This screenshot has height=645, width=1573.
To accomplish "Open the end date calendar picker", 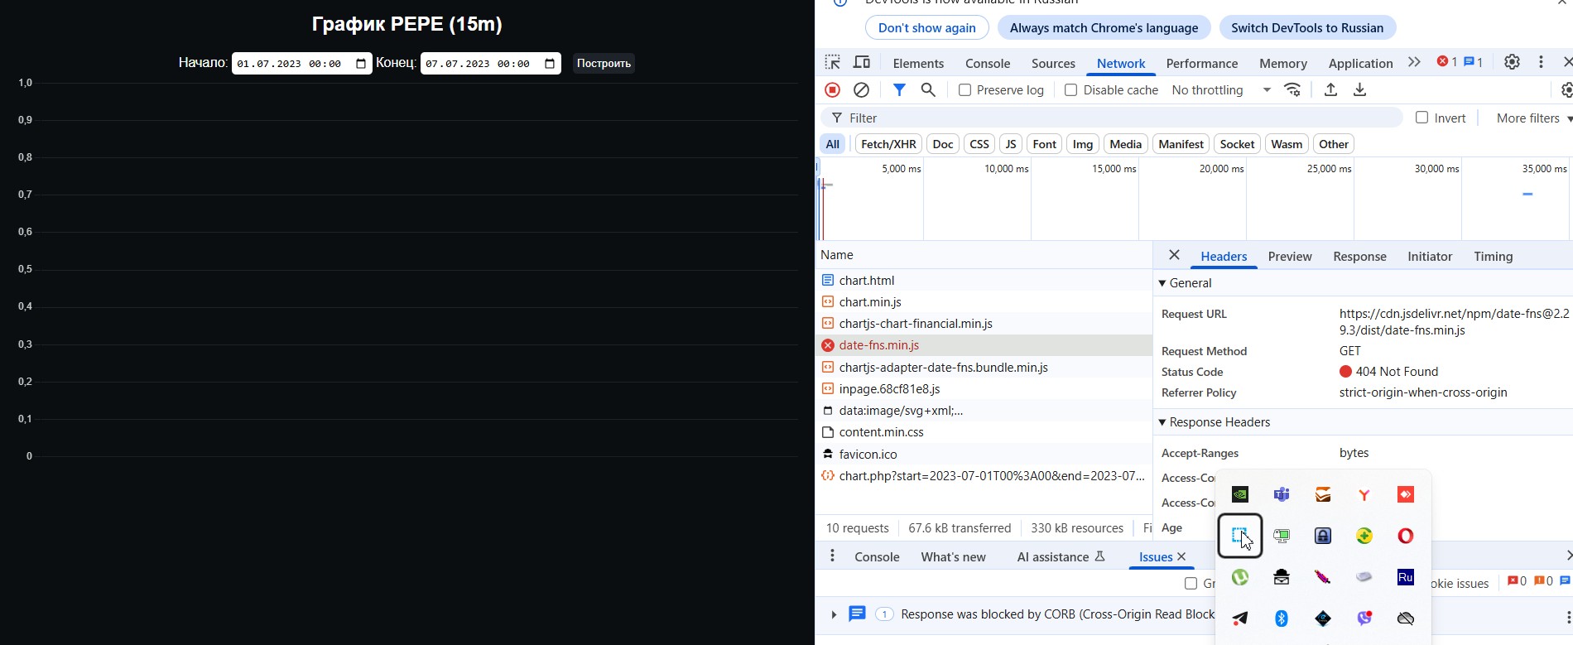I will tap(550, 64).
